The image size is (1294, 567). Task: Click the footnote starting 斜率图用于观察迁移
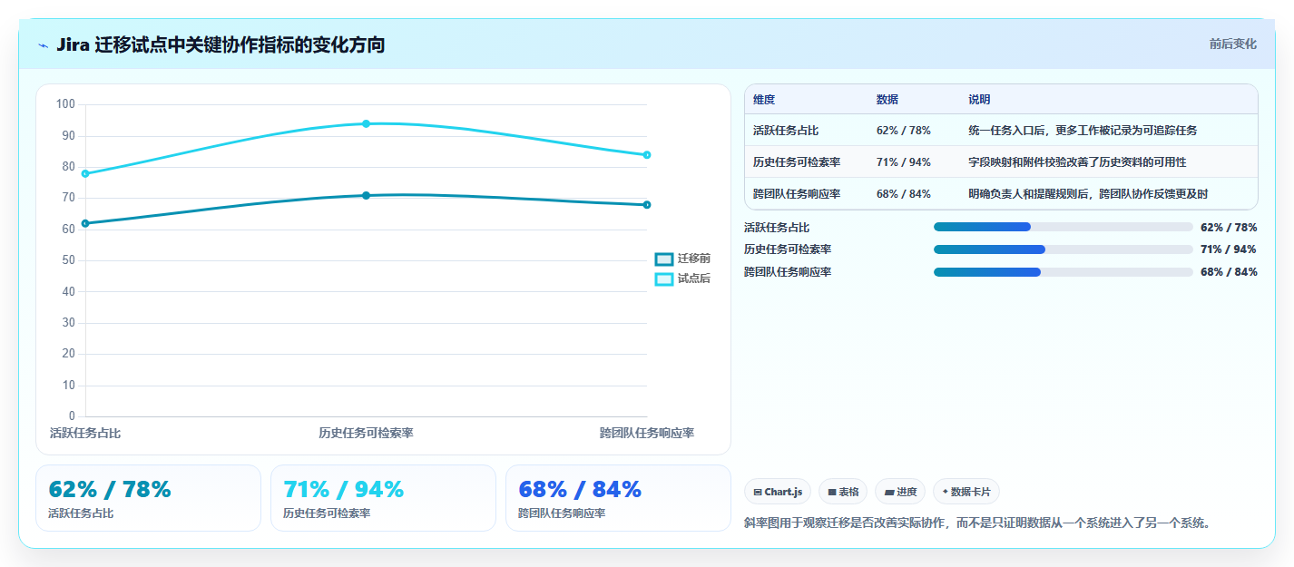977,523
